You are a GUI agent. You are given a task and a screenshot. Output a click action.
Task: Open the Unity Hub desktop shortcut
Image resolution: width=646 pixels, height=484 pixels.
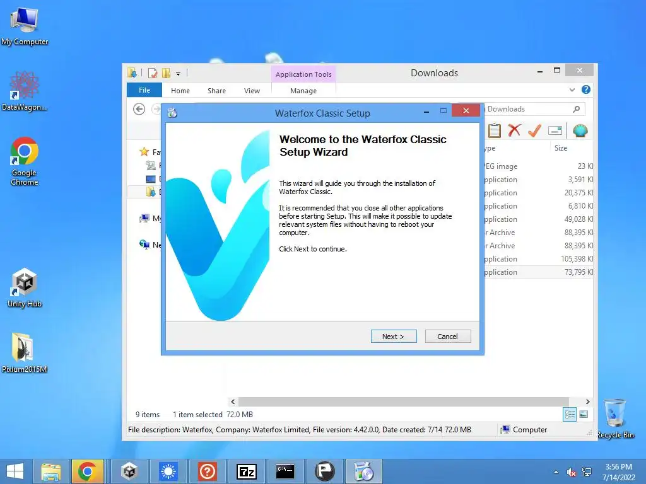25,287
